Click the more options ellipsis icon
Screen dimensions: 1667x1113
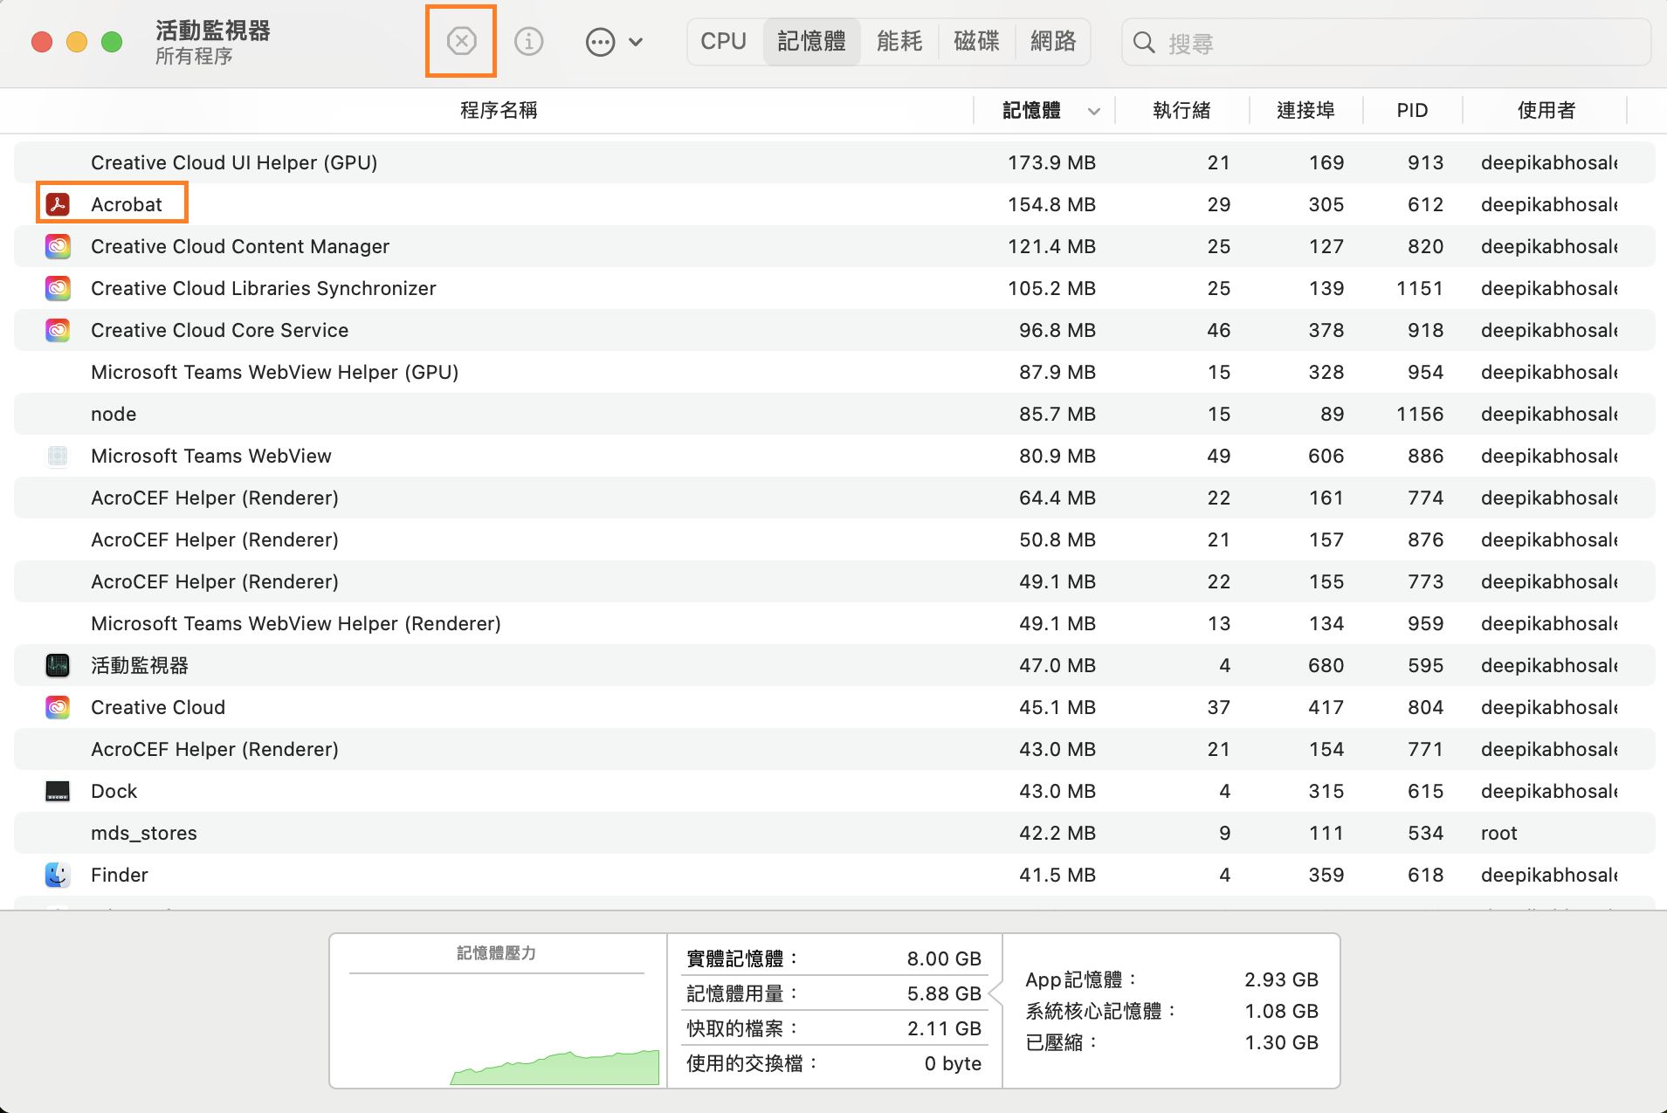tap(599, 40)
